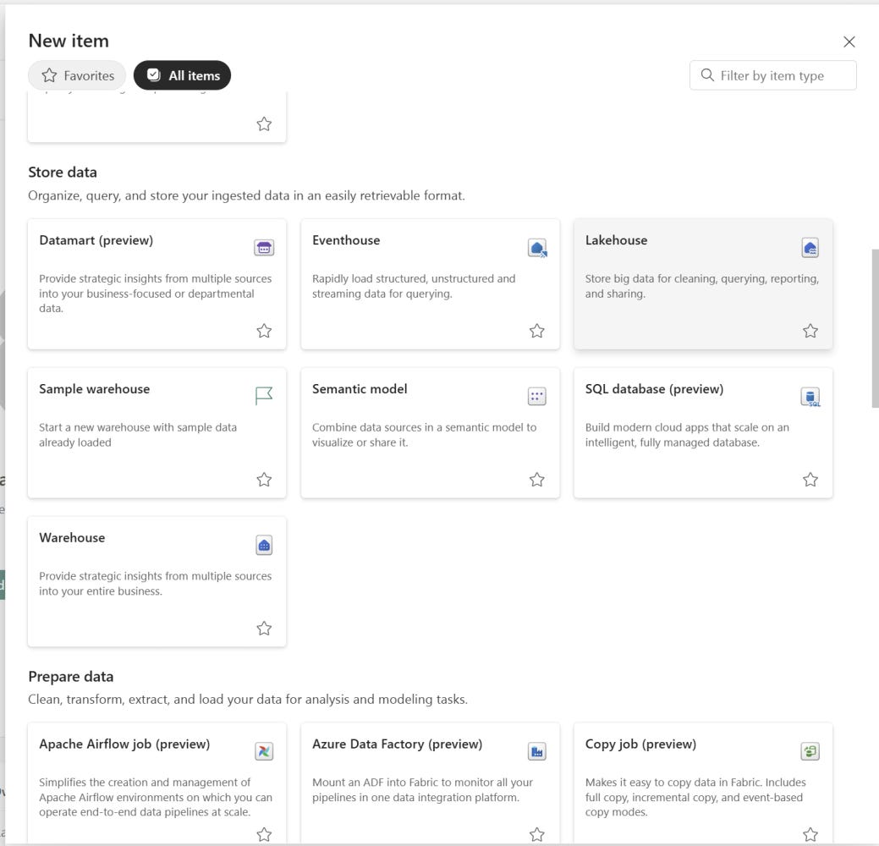Pick the Sample warehouse card title

pyautogui.click(x=94, y=388)
